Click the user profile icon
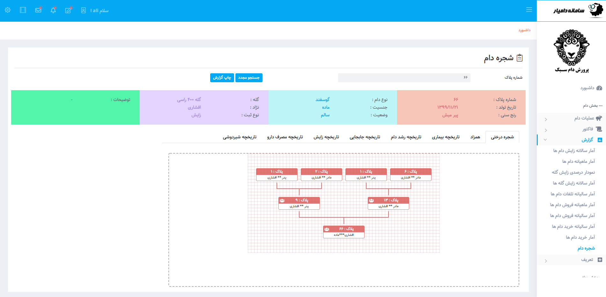 83,10
